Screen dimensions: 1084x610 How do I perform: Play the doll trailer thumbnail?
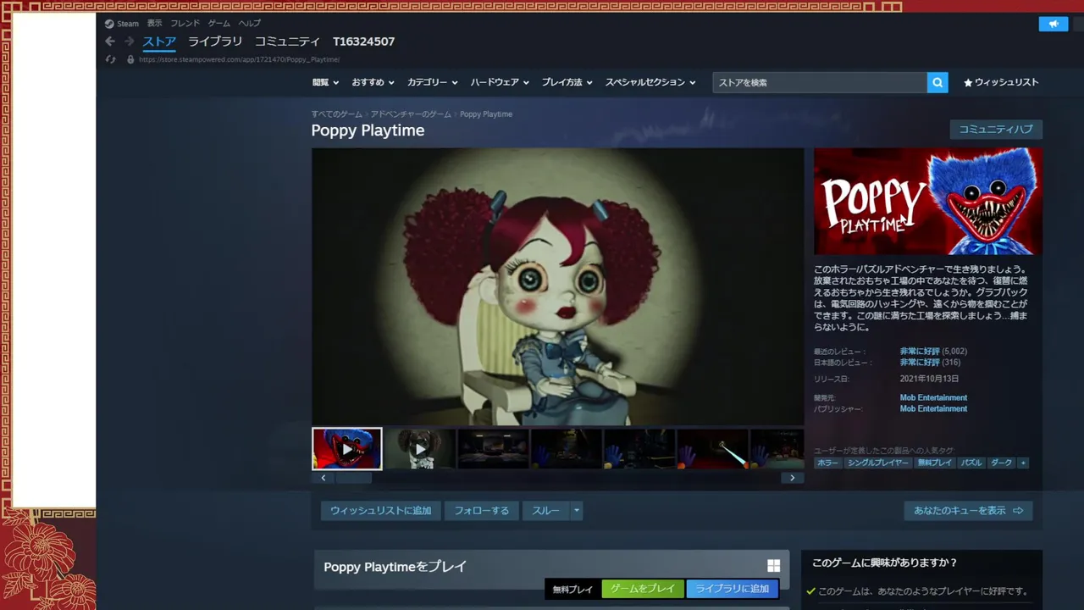click(421, 448)
